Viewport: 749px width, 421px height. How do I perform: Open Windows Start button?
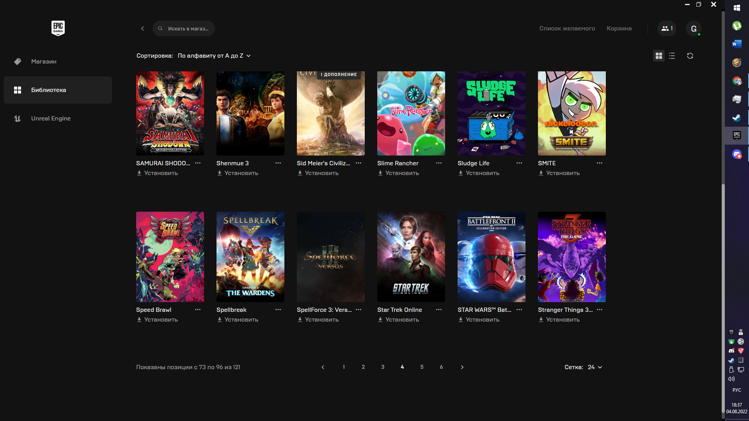coord(737,8)
